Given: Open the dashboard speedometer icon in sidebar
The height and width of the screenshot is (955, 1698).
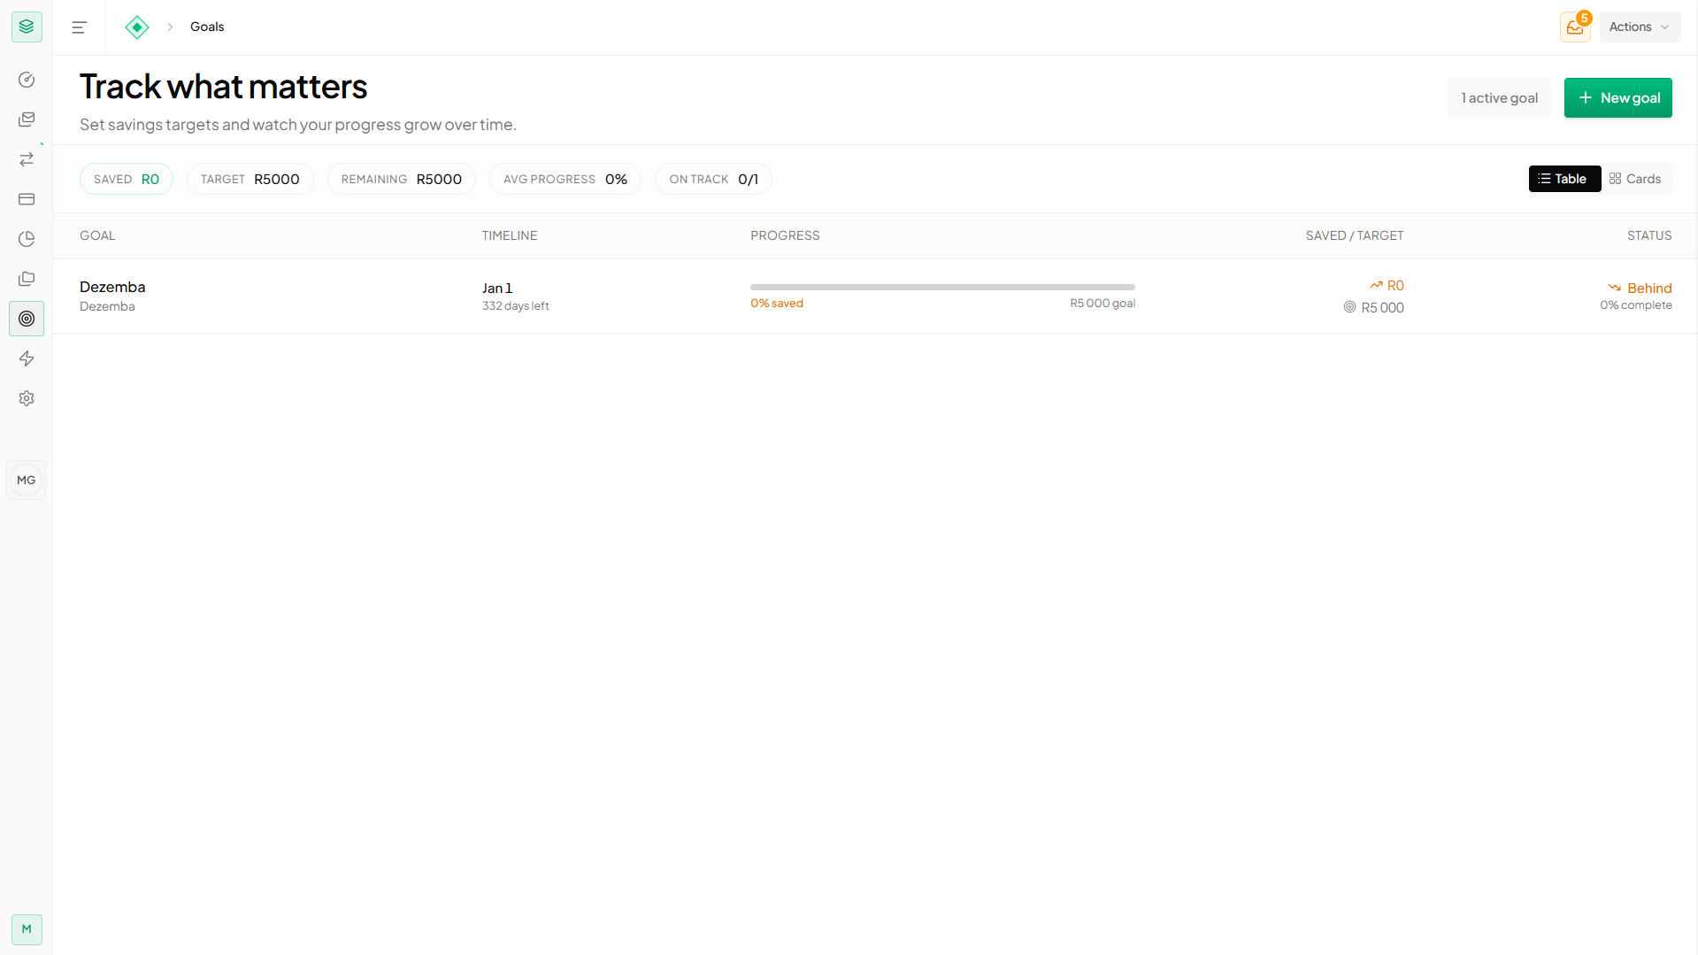Looking at the screenshot, I should pos(26,80).
